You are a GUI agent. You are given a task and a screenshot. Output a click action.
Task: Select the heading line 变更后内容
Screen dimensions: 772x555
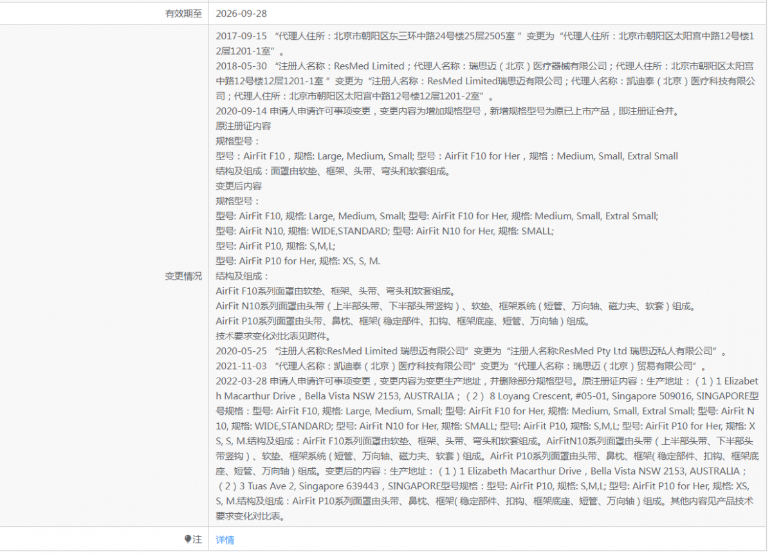(239, 186)
